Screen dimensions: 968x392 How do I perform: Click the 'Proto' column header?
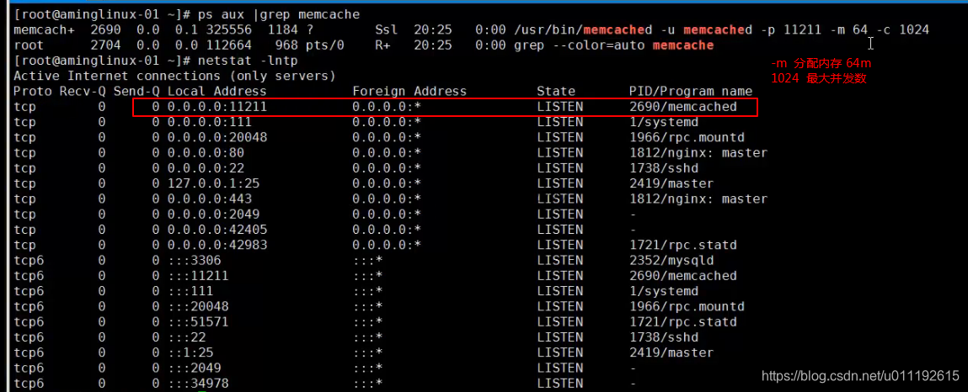(32, 91)
